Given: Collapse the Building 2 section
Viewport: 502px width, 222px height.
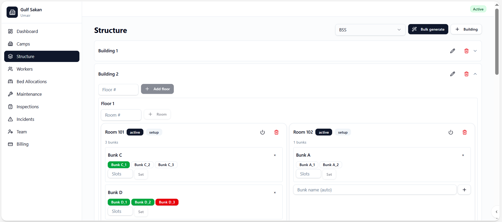Looking at the screenshot, I should click(x=475, y=74).
